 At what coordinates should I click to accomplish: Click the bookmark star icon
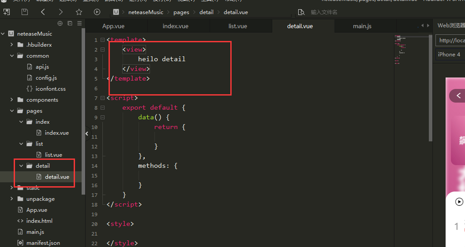(79, 12)
